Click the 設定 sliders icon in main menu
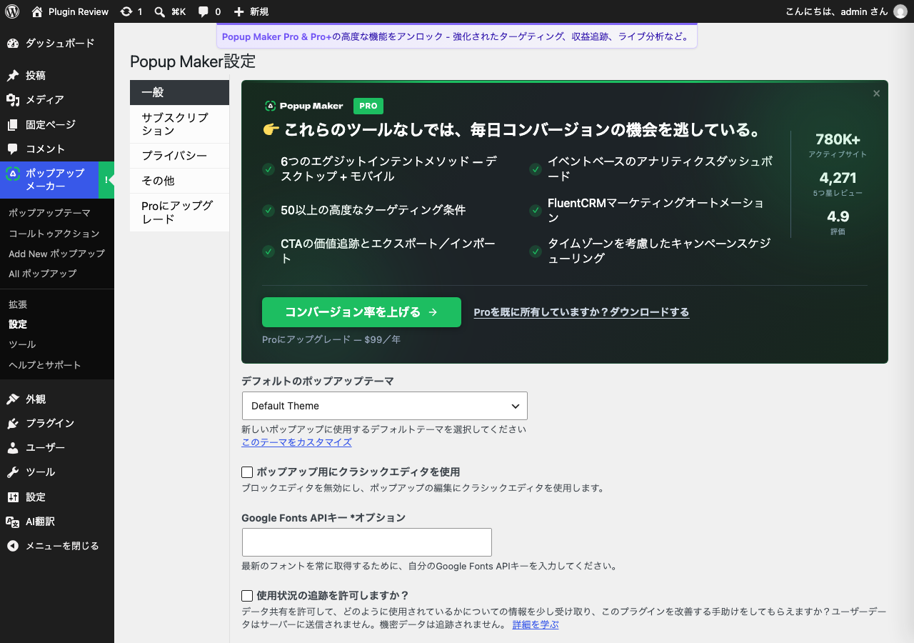Viewport: 914px width, 643px height. (x=13, y=497)
